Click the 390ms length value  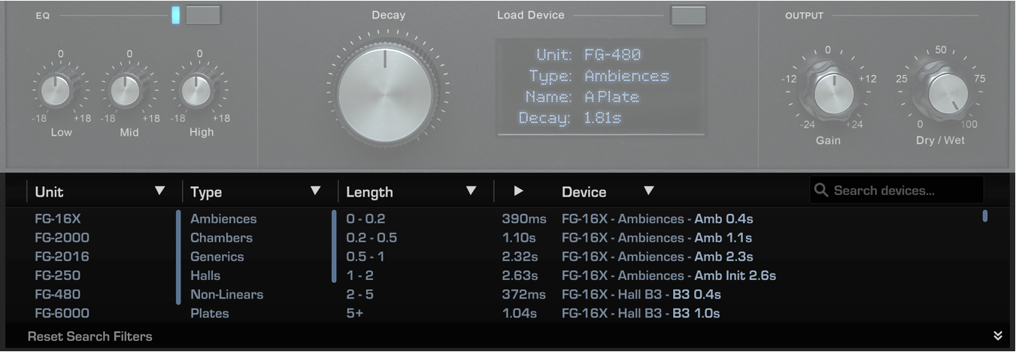(x=524, y=219)
